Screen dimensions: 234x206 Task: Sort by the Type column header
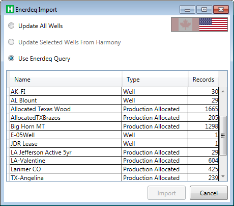[155, 79]
